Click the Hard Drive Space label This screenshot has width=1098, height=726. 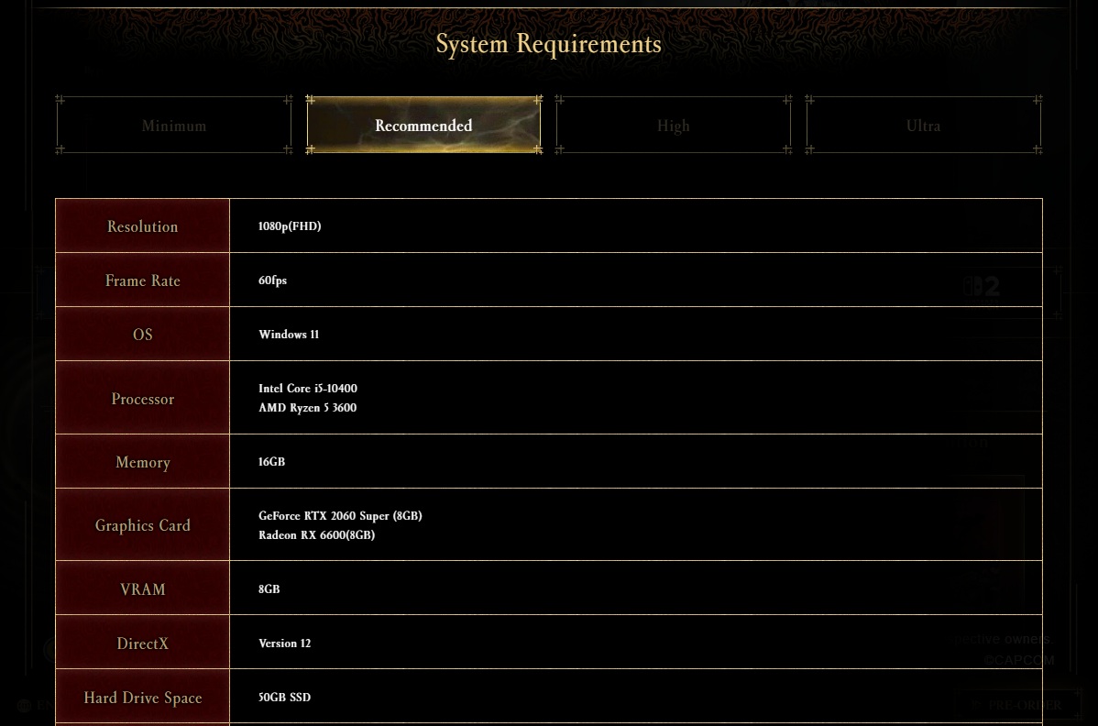(x=143, y=698)
